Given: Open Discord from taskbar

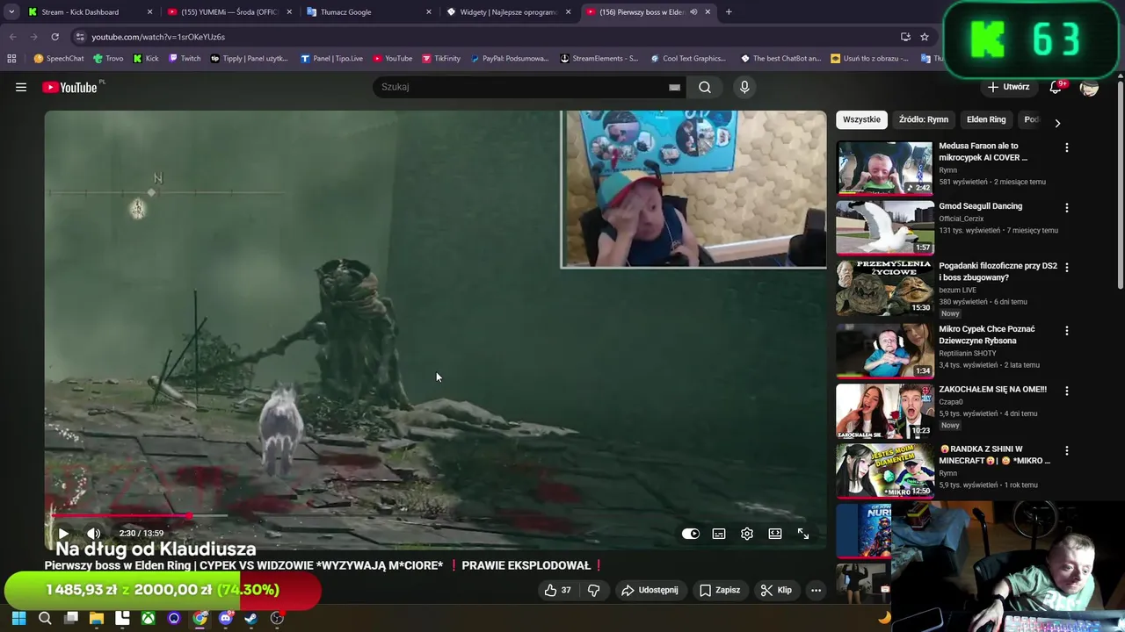Looking at the screenshot, I should pos(226,618).
